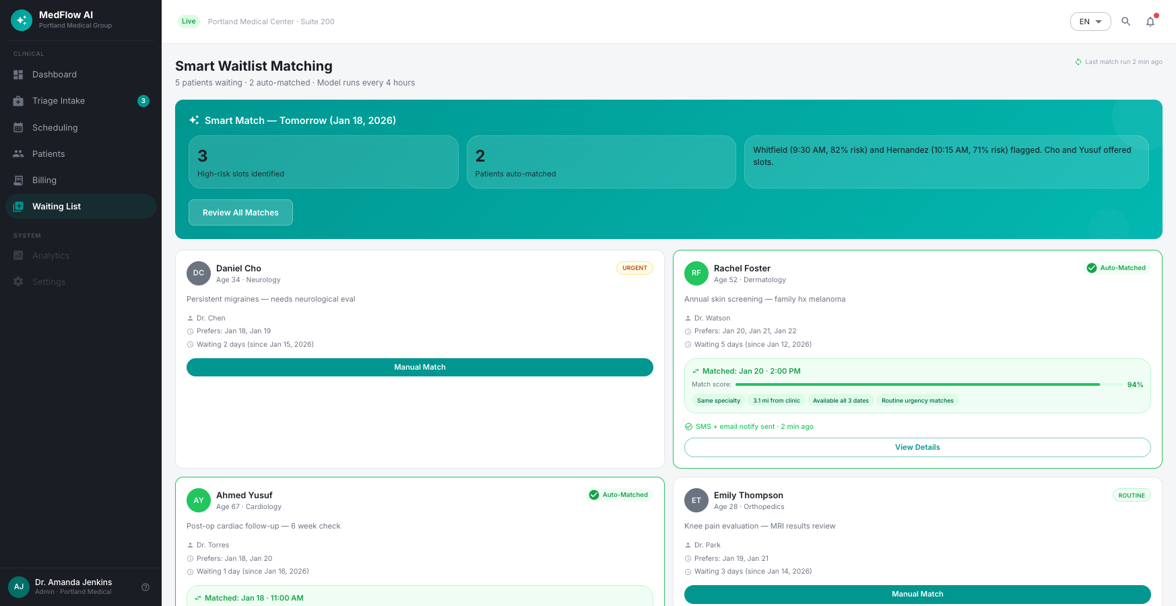Click Waiting 5 days (since Jan 12, 2026)
The width and height of the screenshot is (1176, 606).
pyautogui.click(x=753, y=345)
